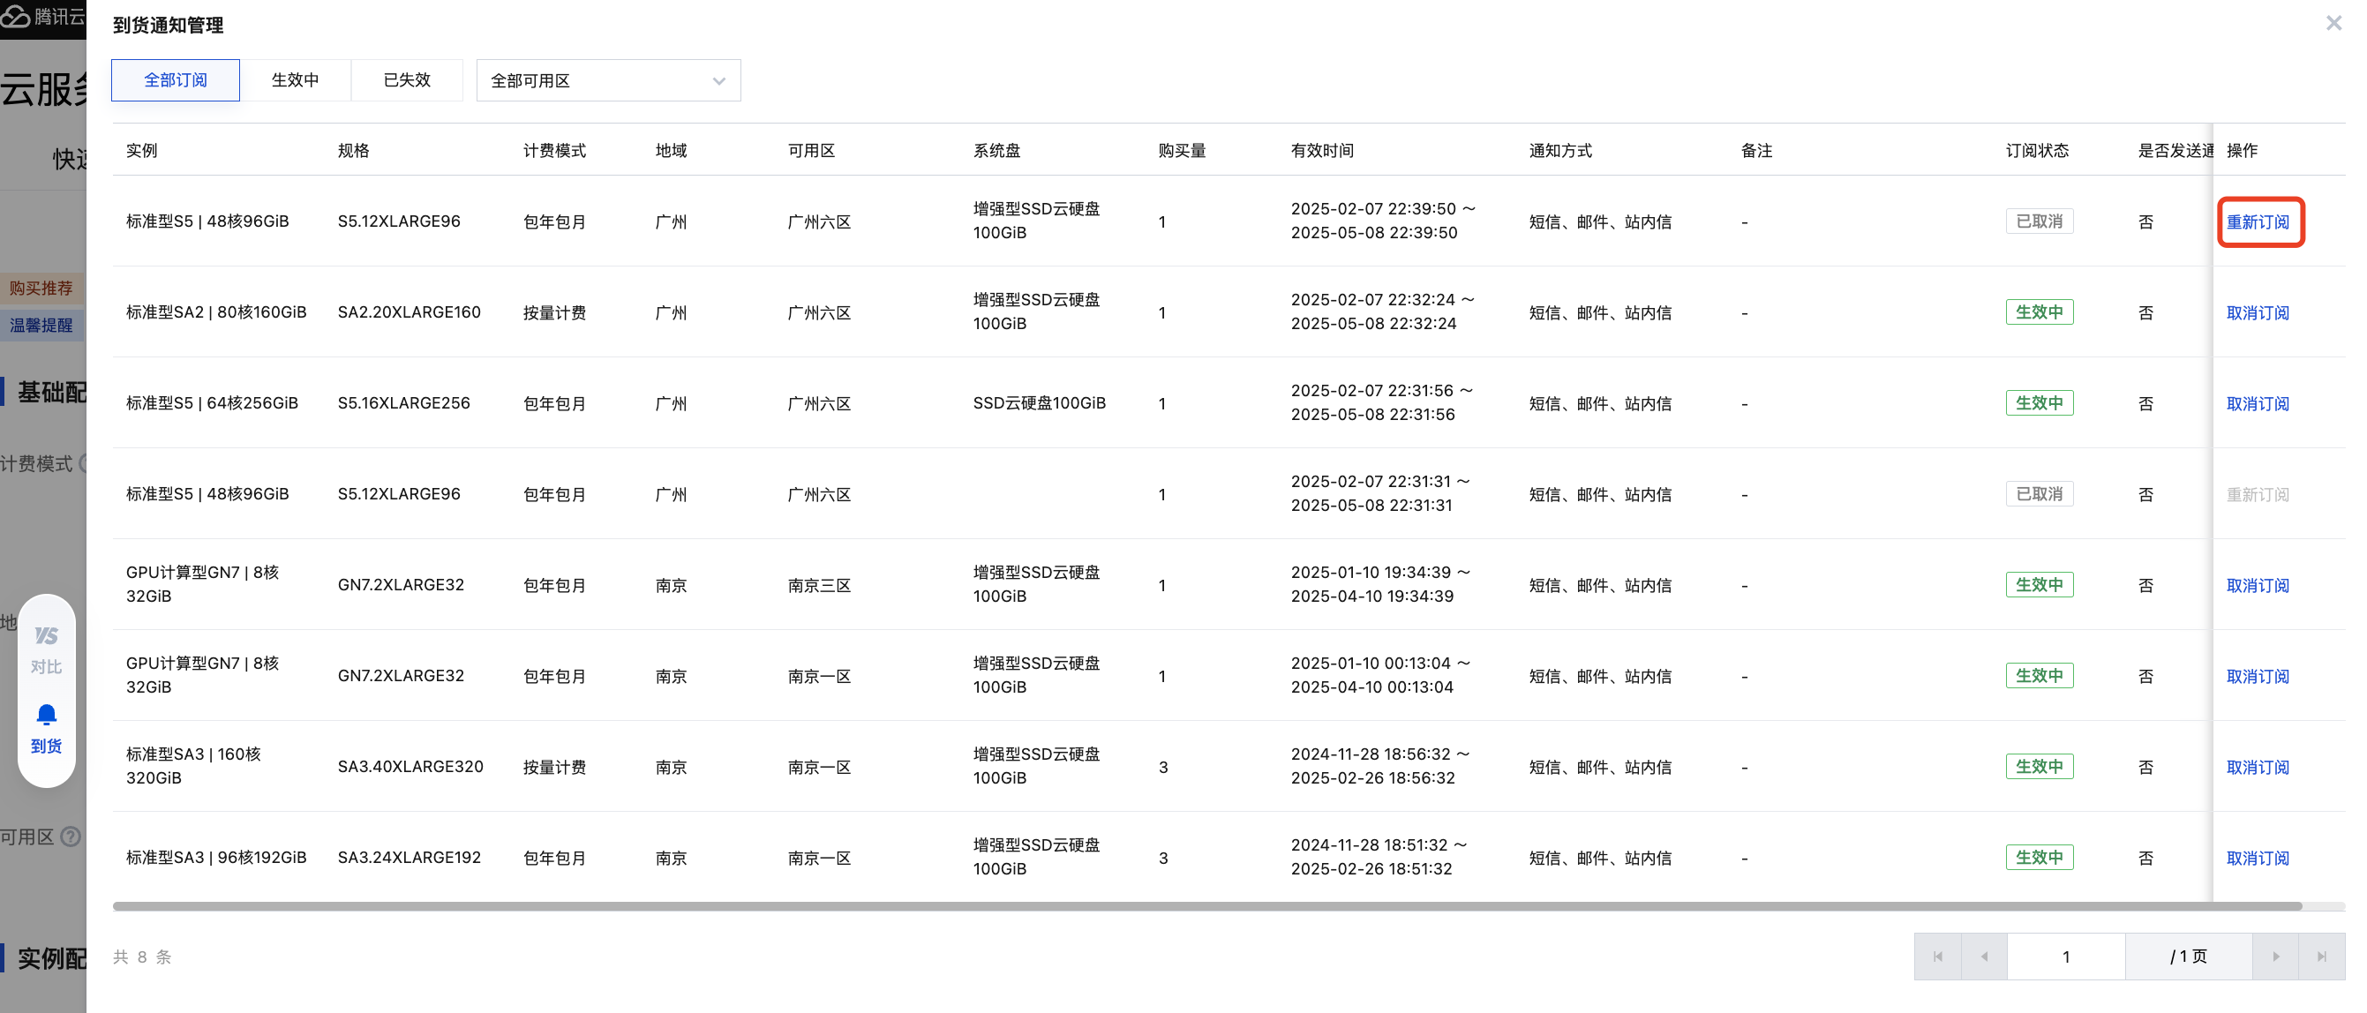The width and height of the screenshot is (2367, 1013).
Task: Switch to the 已失效 tab
Action: click(407, 80)
